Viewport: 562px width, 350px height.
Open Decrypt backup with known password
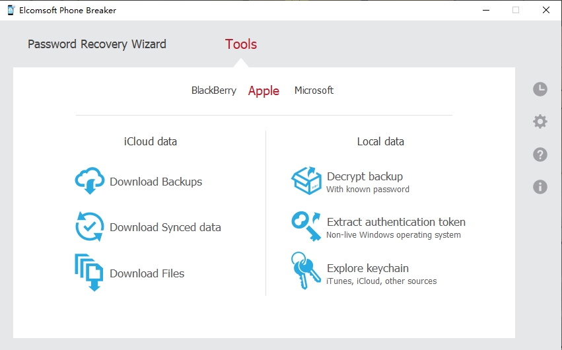coord(367,182)
